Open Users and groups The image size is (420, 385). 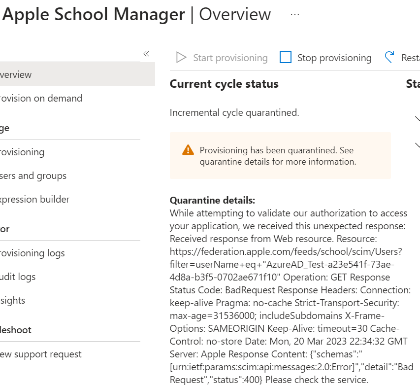(x=33, y=175)
